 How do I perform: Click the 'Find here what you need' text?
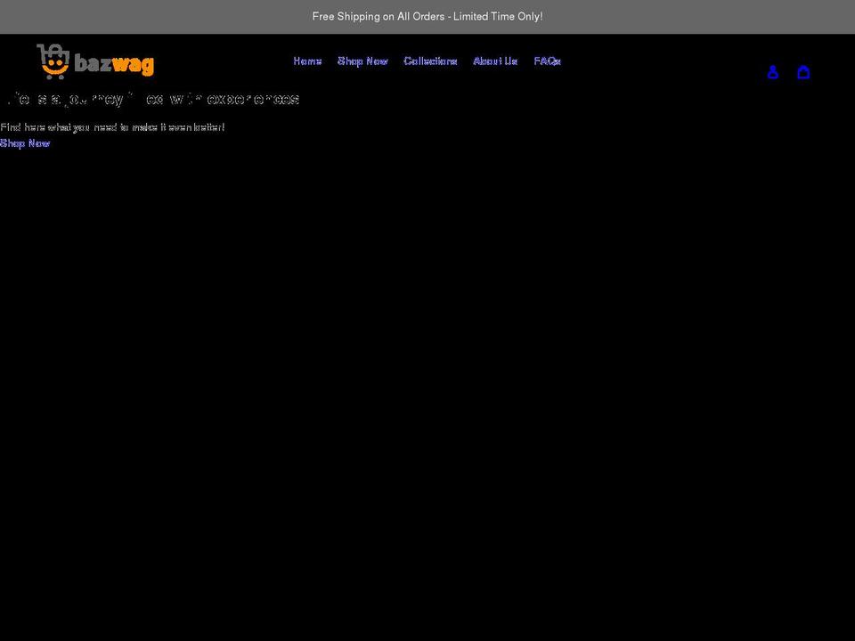(x=112, y=127)
